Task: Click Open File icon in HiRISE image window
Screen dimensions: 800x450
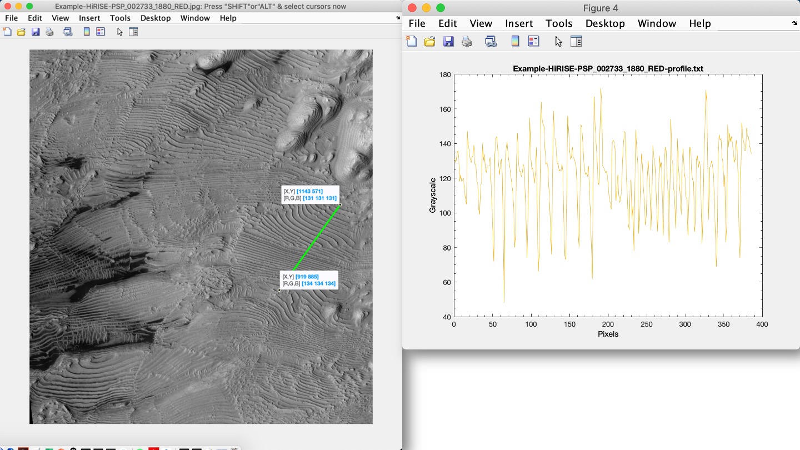Action: click(21, 32)
